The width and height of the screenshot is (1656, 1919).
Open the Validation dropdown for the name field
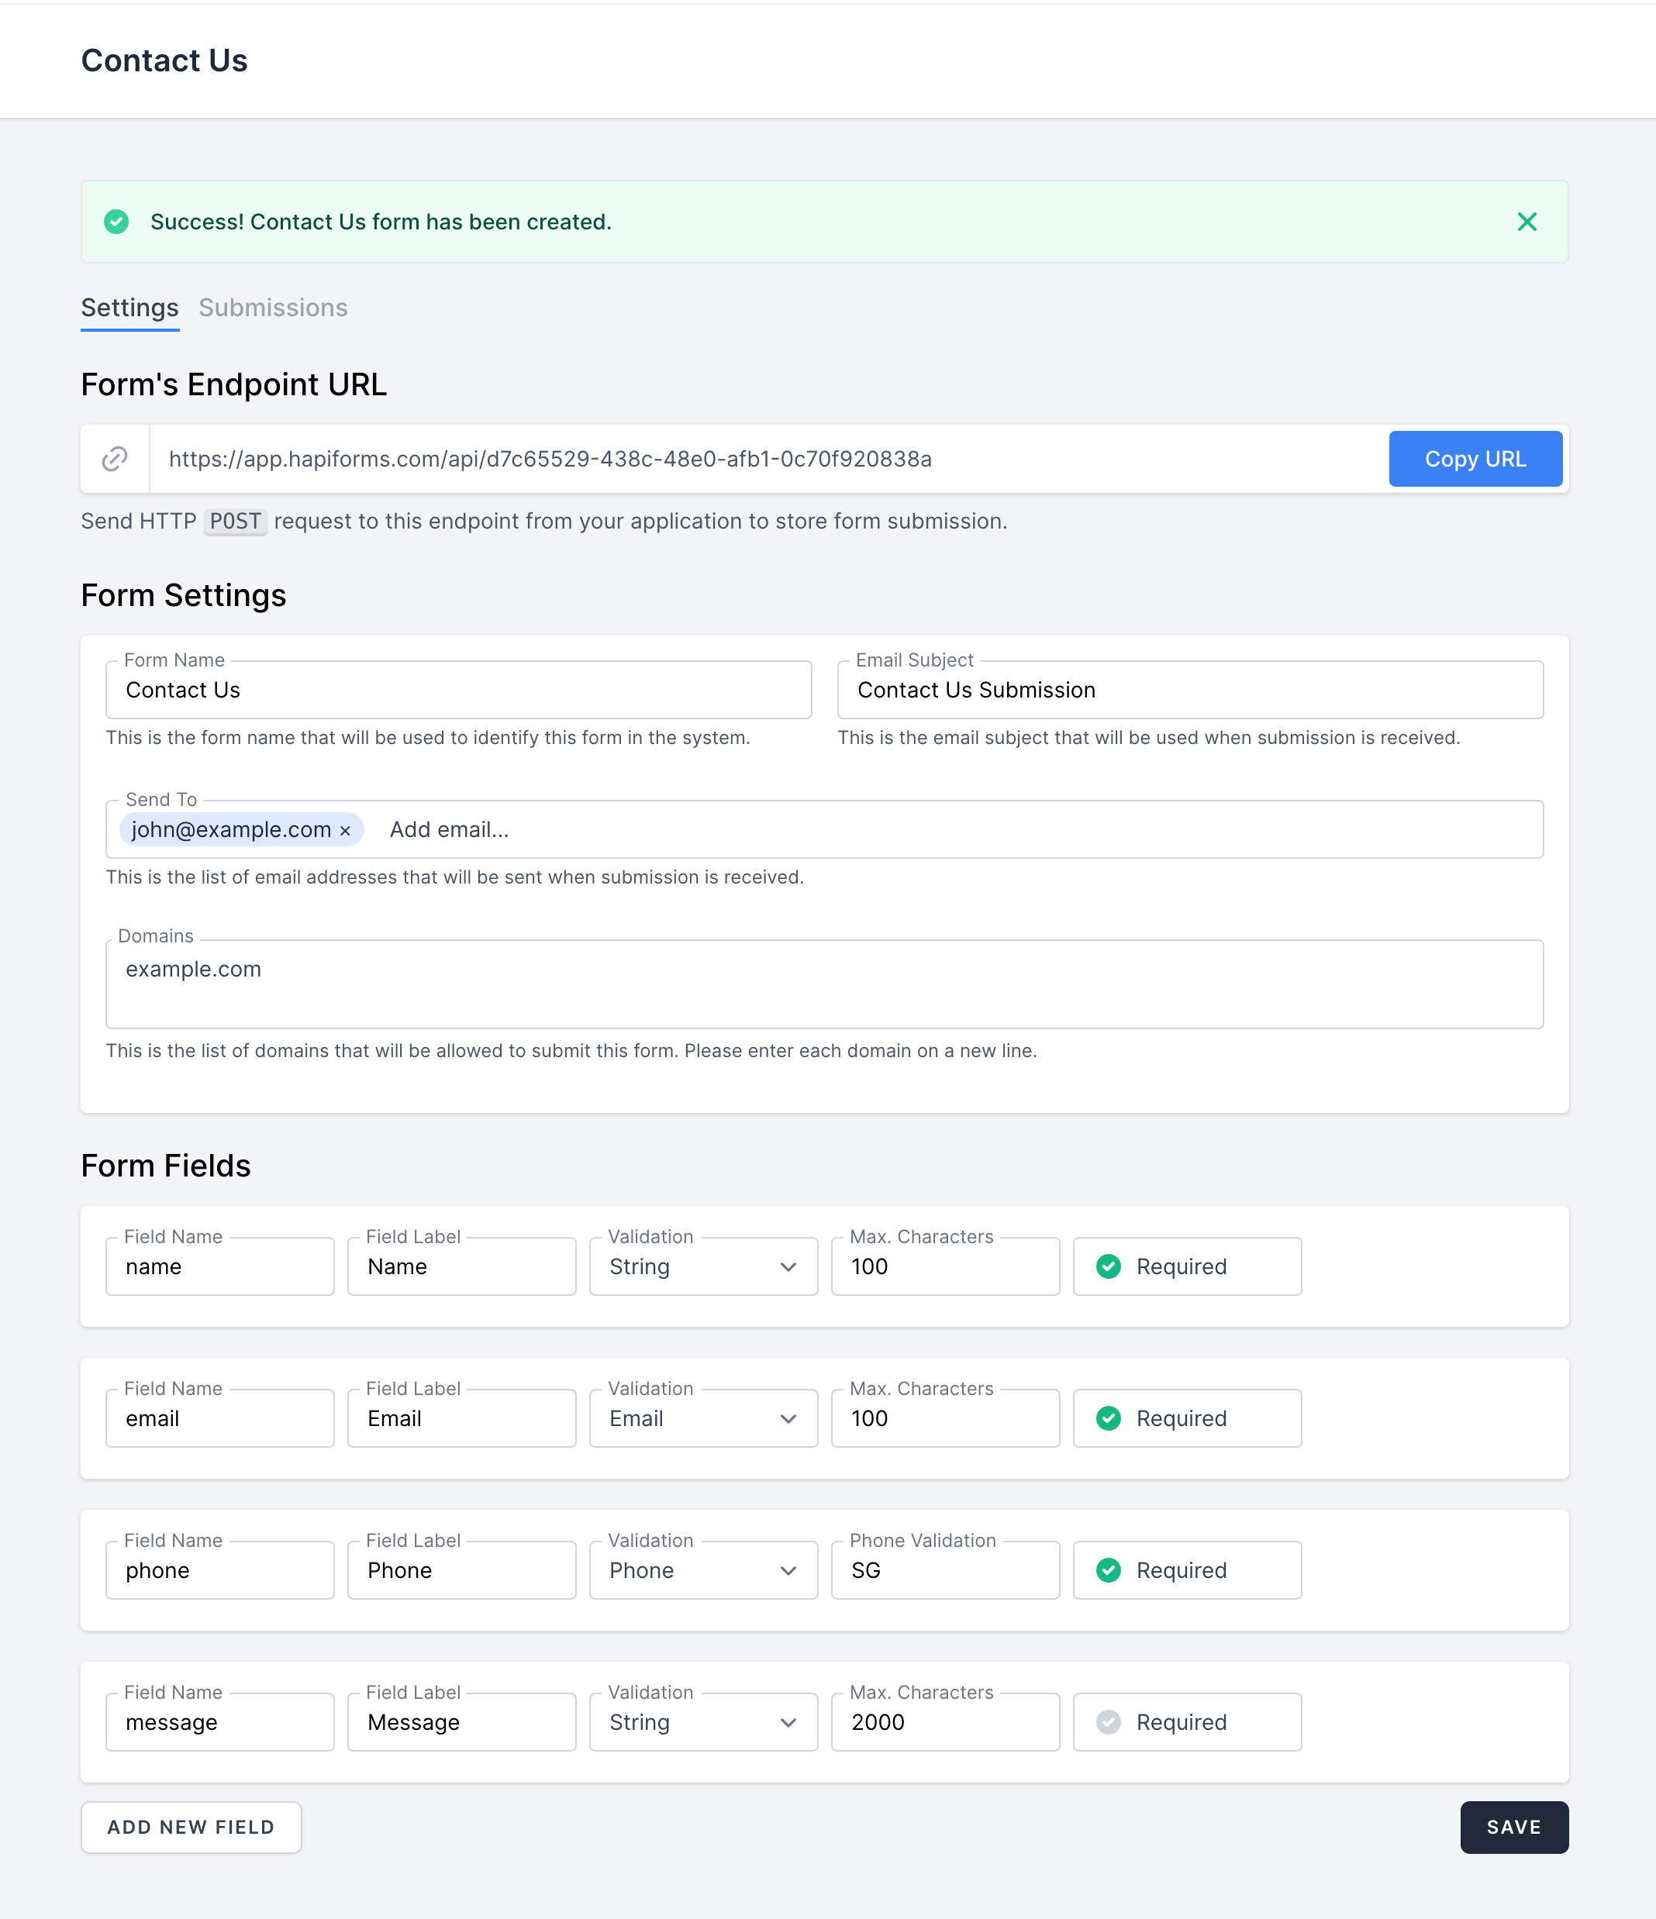coord(702,1266)
